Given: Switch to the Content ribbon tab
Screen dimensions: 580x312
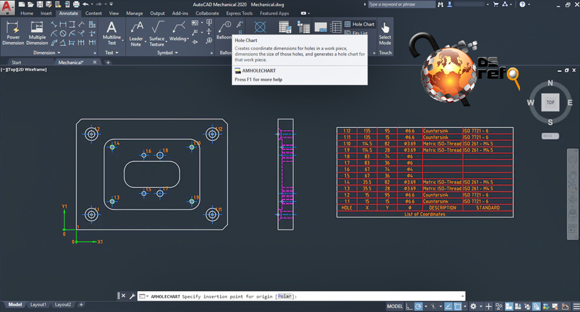Looking at the screenshot, I should (93, 14).
